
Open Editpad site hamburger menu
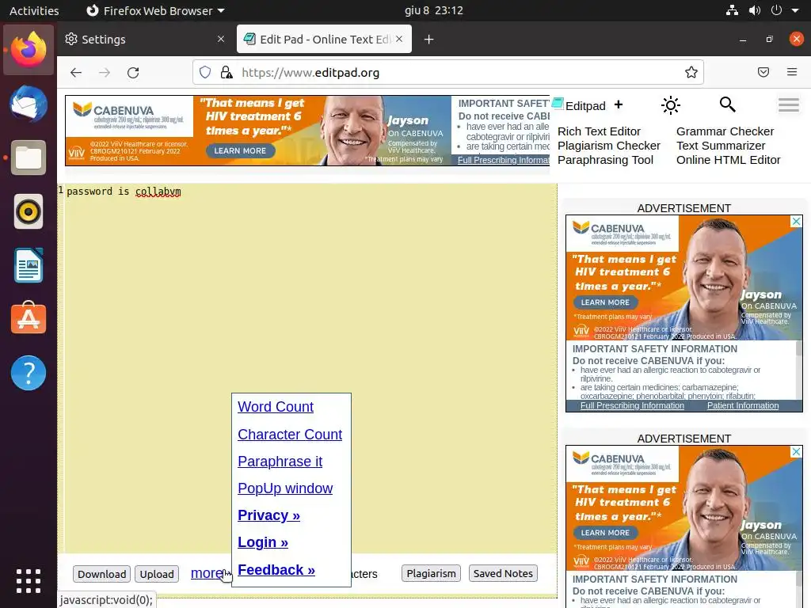coord(788,105)
